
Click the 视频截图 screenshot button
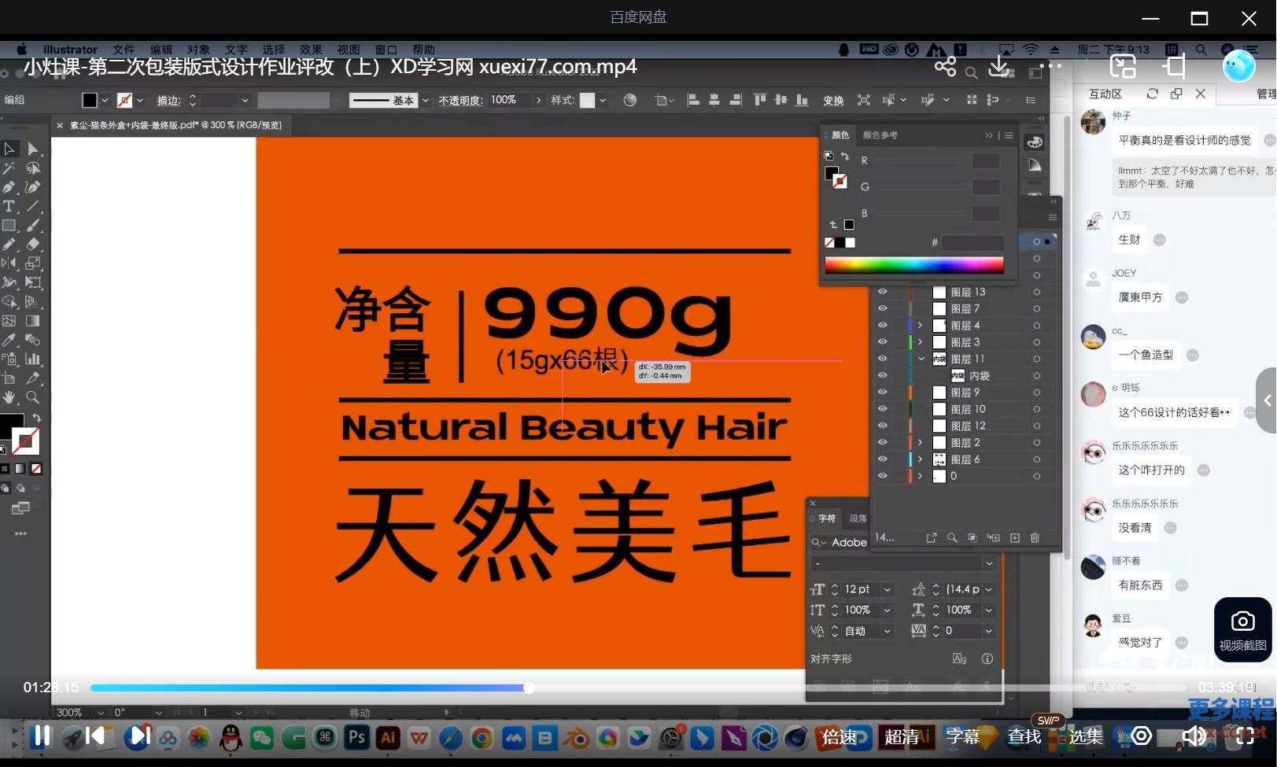point(1242,629)
